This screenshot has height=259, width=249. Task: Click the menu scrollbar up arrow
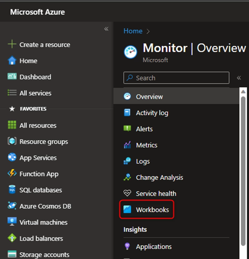pos(243,92)
